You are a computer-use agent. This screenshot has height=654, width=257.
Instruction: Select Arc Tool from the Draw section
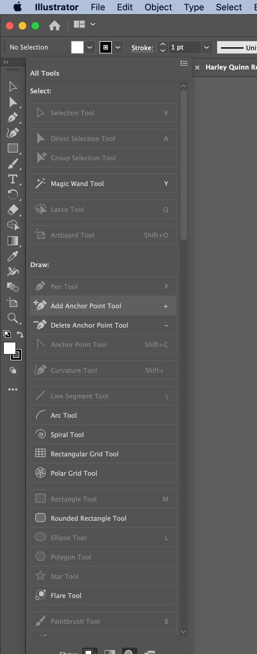pyautogui.click(x=103, y=415)
